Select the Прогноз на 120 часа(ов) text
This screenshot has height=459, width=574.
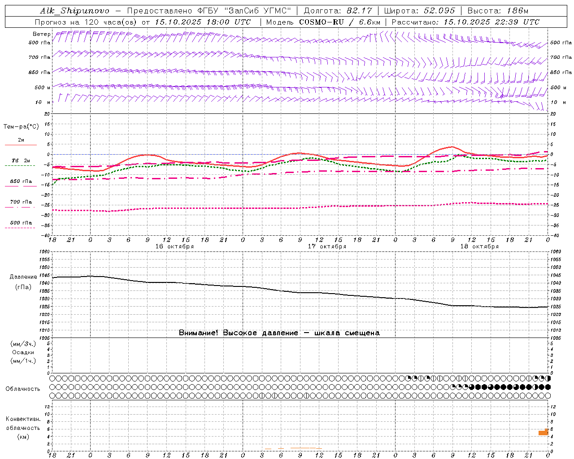pyautogui.click(x=87, y=22)
